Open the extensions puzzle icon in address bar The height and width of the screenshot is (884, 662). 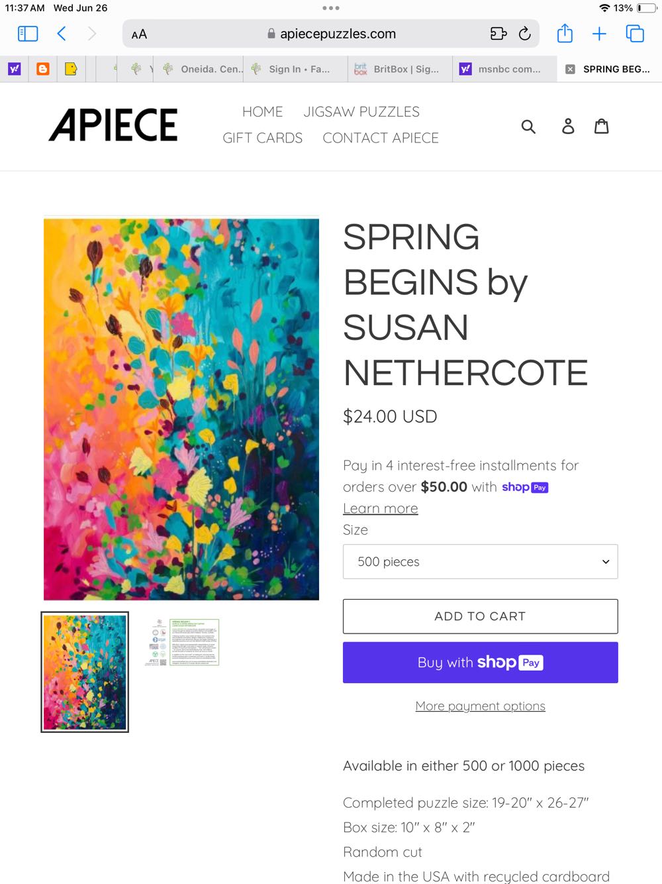(498, 34)
